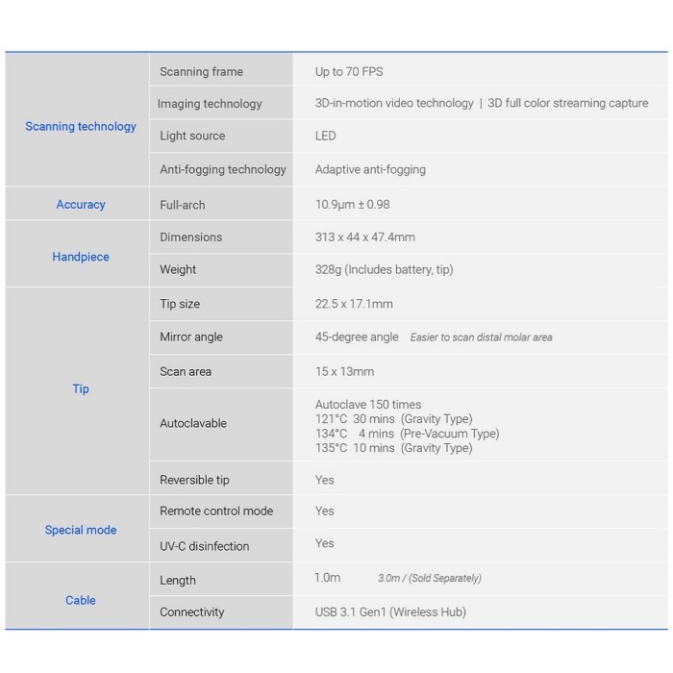Click '134°C 4 mins (Pre-Vacuum Type)' line
This screenshot has width=673, height=673.
tap(408, 434)
